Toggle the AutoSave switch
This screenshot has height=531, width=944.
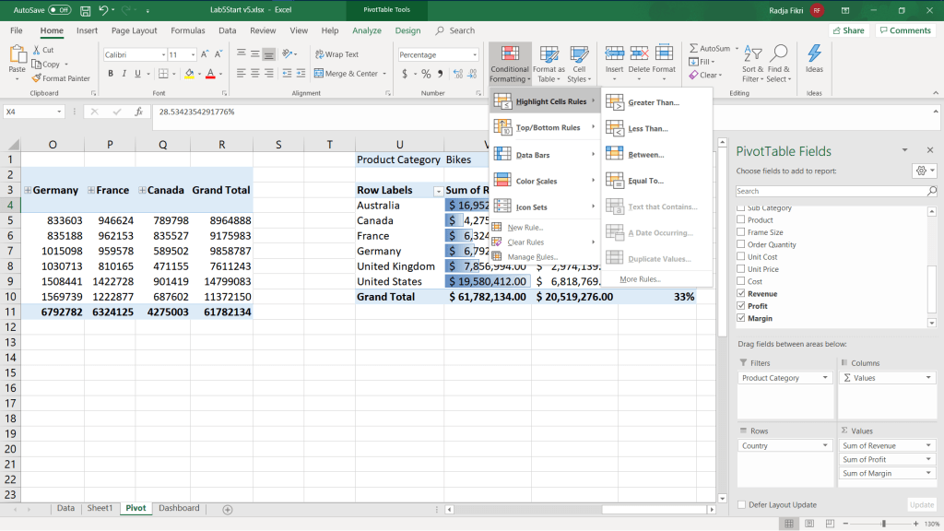(59, 9)
